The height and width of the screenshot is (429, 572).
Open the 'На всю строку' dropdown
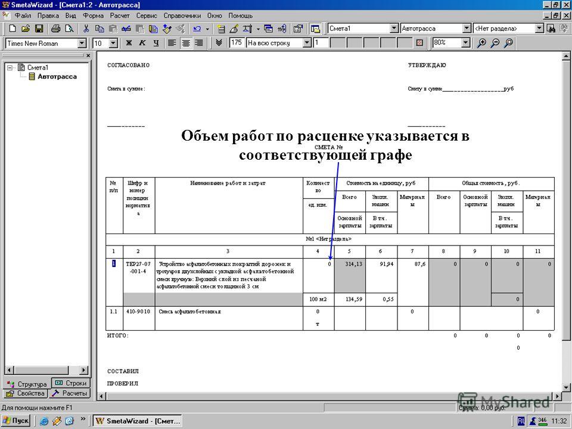pyautogui.click(x=307, y=43)
